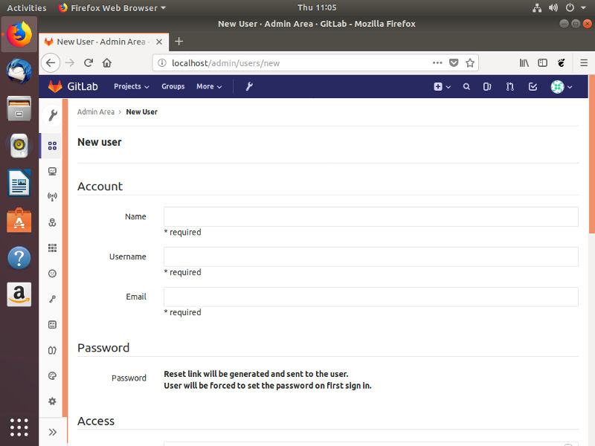The height and width of the screenshot is (446, 595).
Task: Switch to the Groups menu item
Action: click(x=173, y=87)
